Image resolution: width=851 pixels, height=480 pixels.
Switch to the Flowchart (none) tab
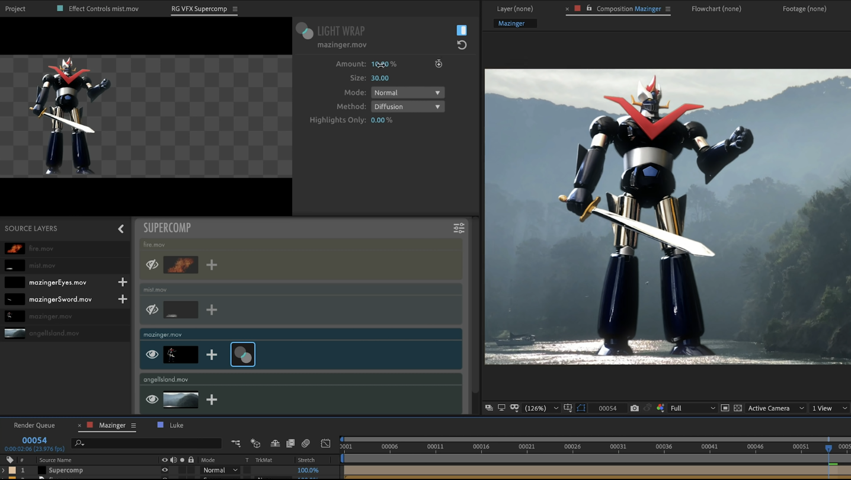point(716,9)
